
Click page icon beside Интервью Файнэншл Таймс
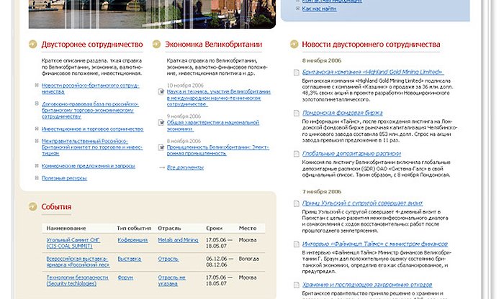tap(297, 244)
